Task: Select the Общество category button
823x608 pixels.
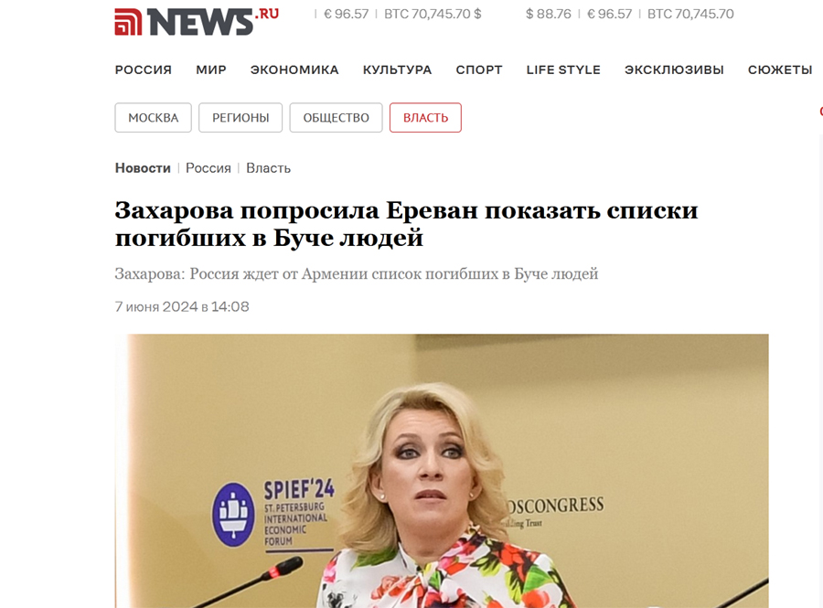Action: pyautogui.click(x=336, y=118)
